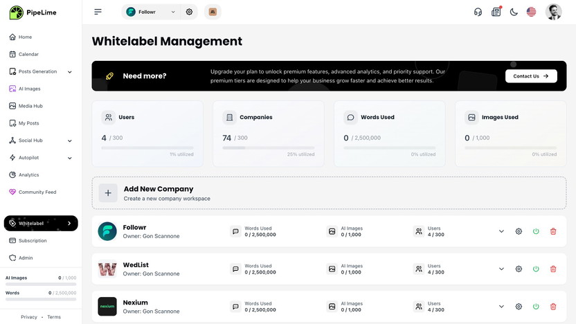Toggle power status for WedList company
The image size is (576, 324).
(x=536, y=269)
